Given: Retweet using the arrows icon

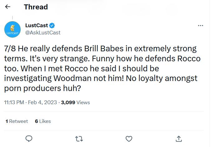Looking at the screenshot, I should pyautogui.click(x=79, y=139).
